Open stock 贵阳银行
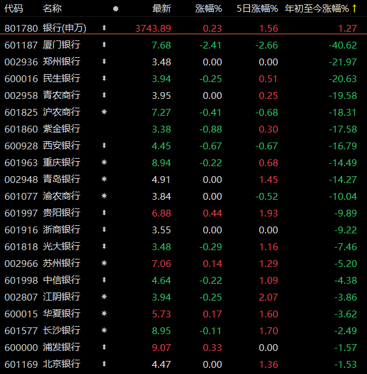Screen dimensions: 367x374 62,213
